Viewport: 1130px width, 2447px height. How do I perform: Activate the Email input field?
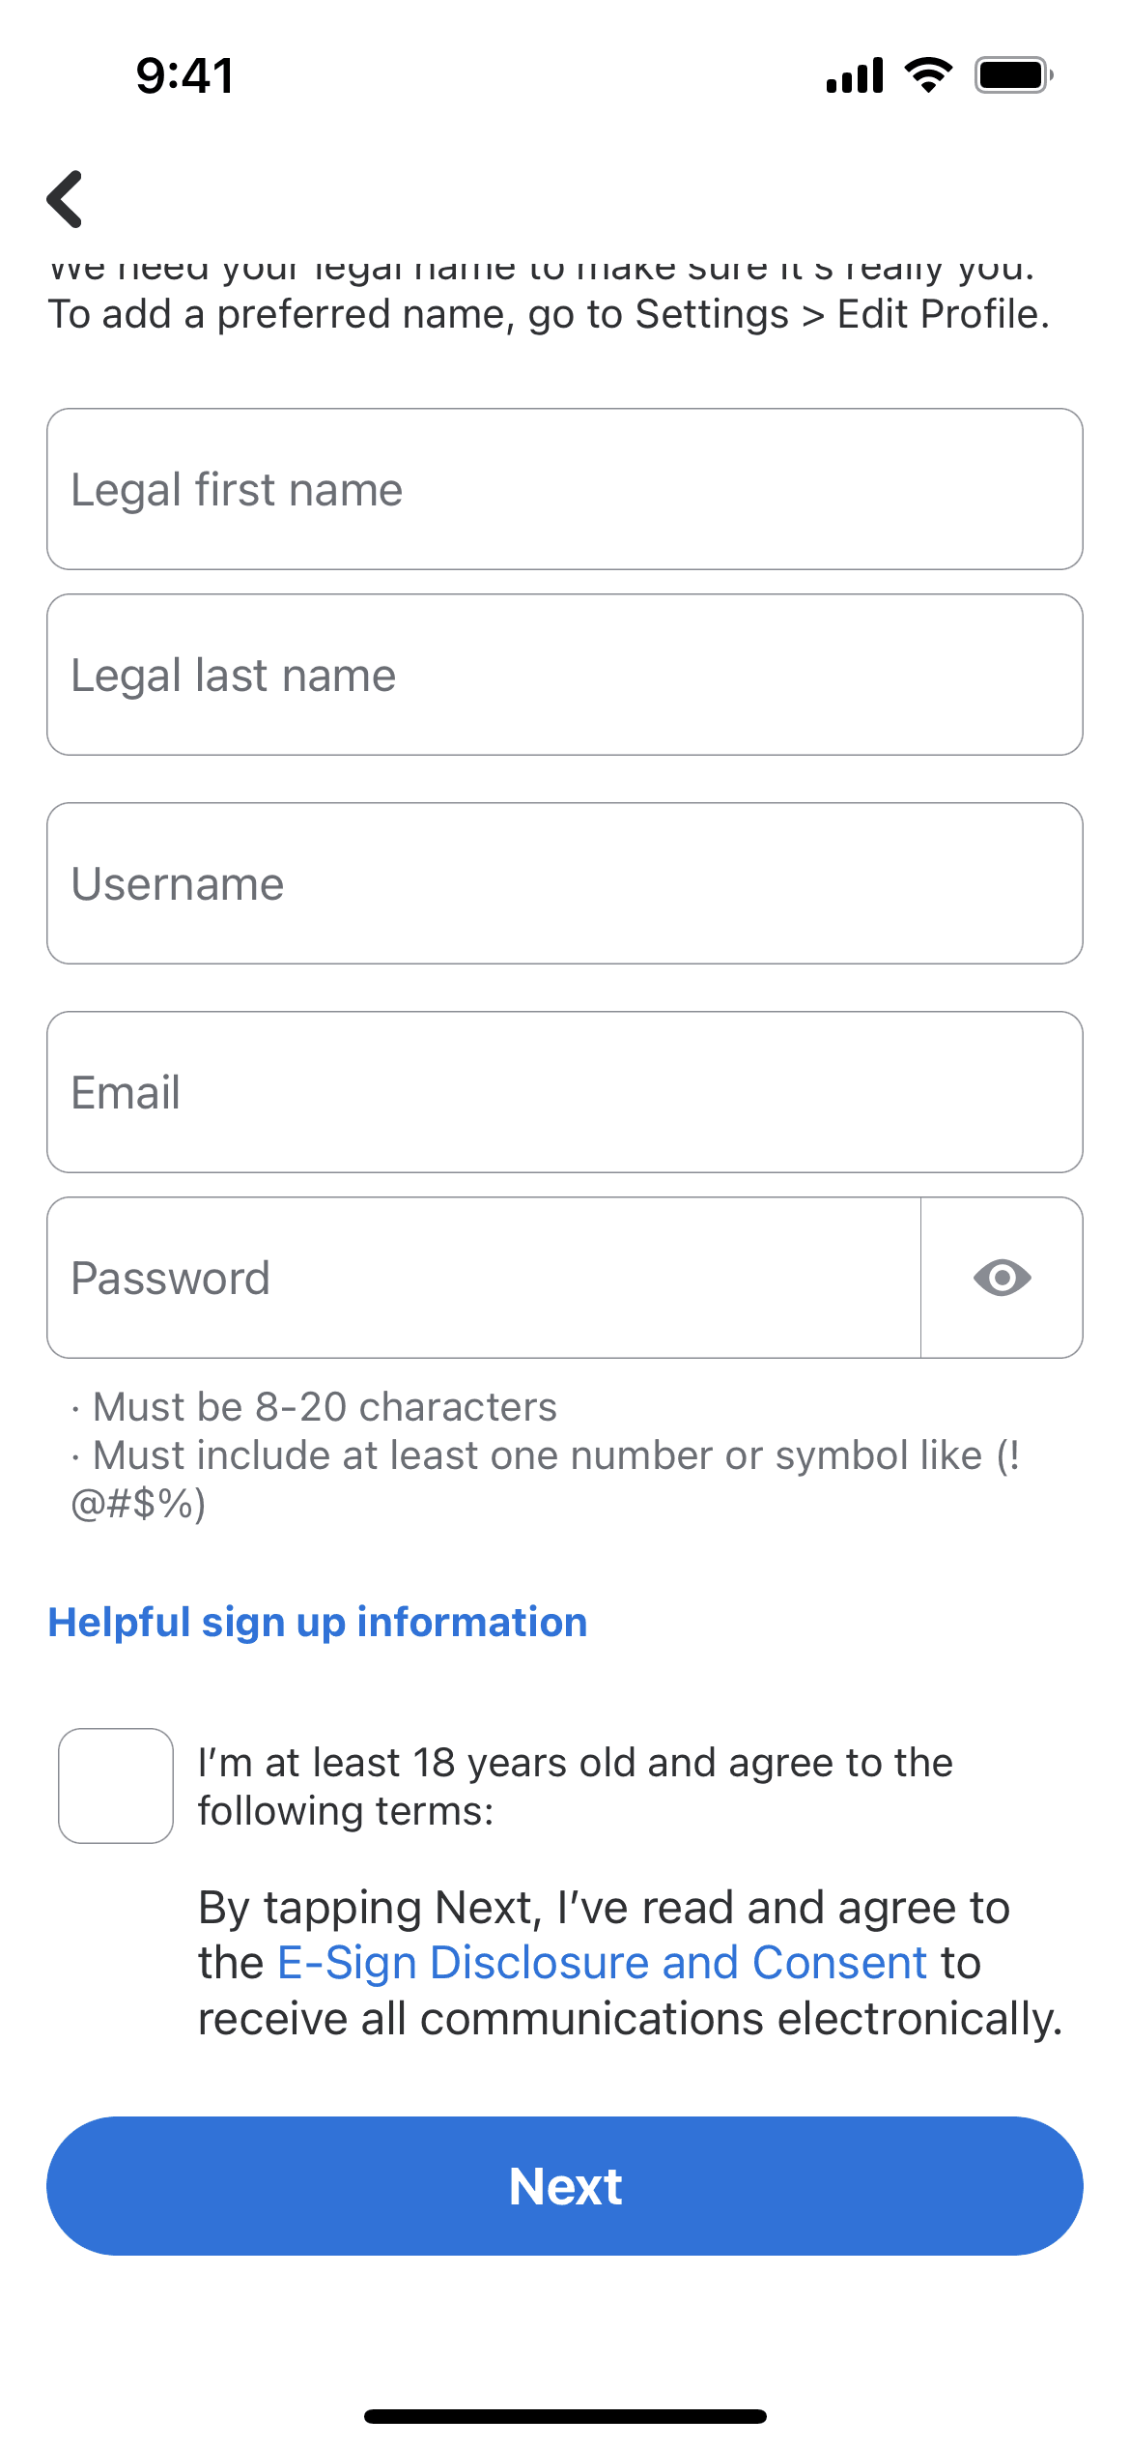pyautogui.click(x=565, y=1092)
